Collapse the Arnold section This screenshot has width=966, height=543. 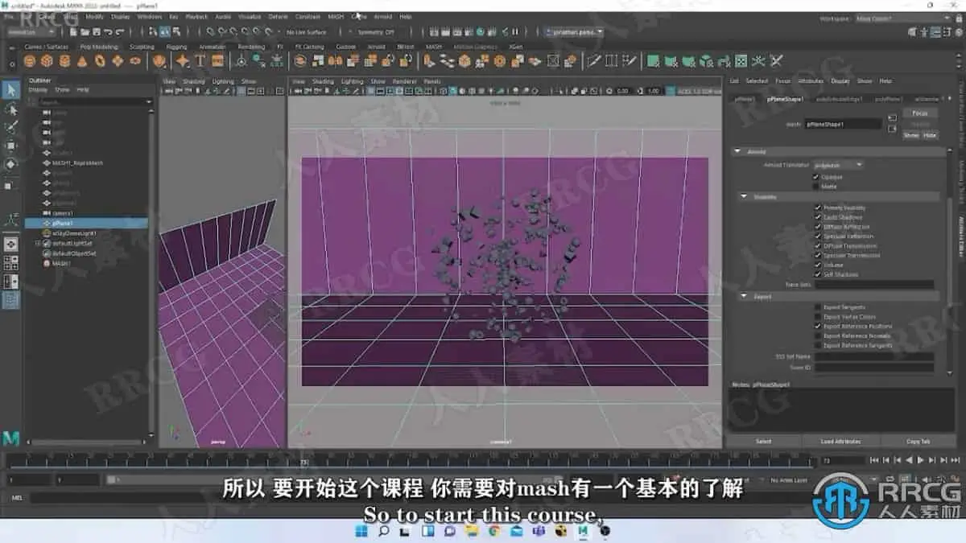click(x=737, y=151)
